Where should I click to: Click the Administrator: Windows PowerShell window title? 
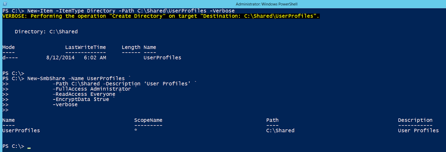266,4
